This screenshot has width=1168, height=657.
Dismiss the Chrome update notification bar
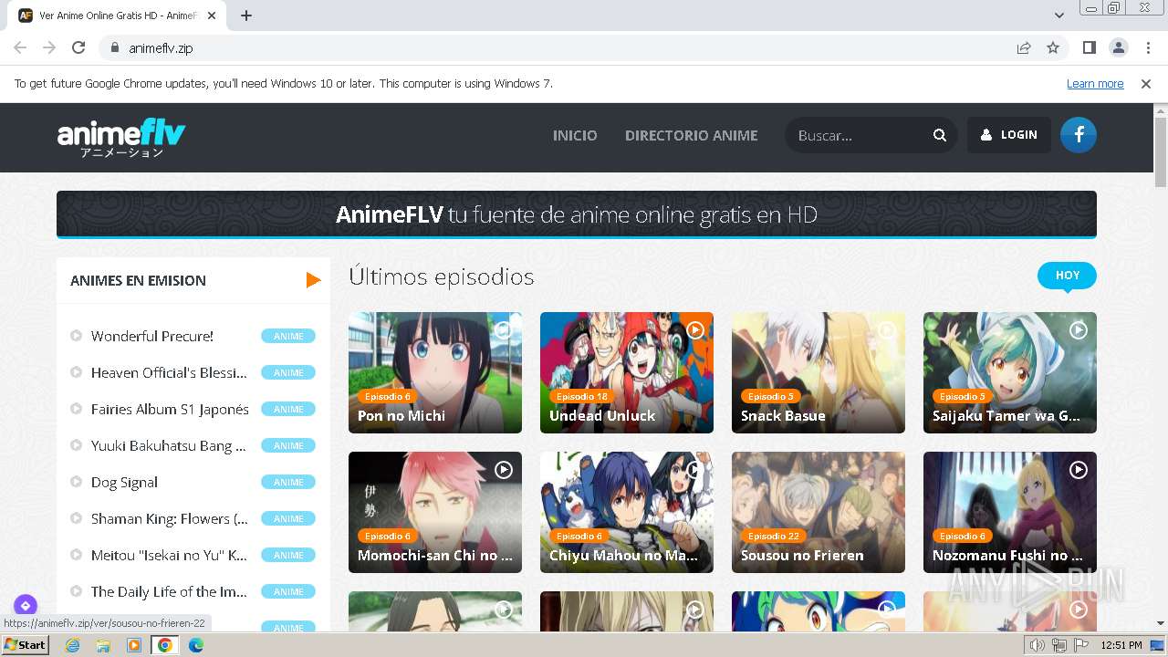1146,83
